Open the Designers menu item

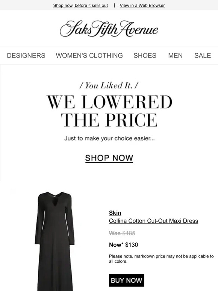tap(26, 56)
